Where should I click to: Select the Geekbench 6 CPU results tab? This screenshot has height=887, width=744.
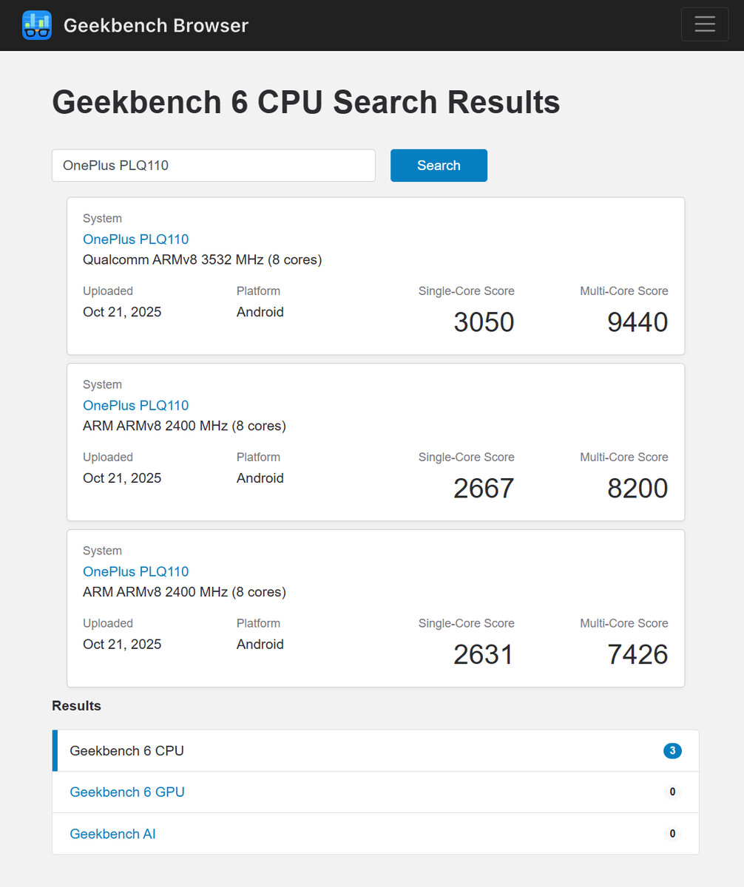126,751
